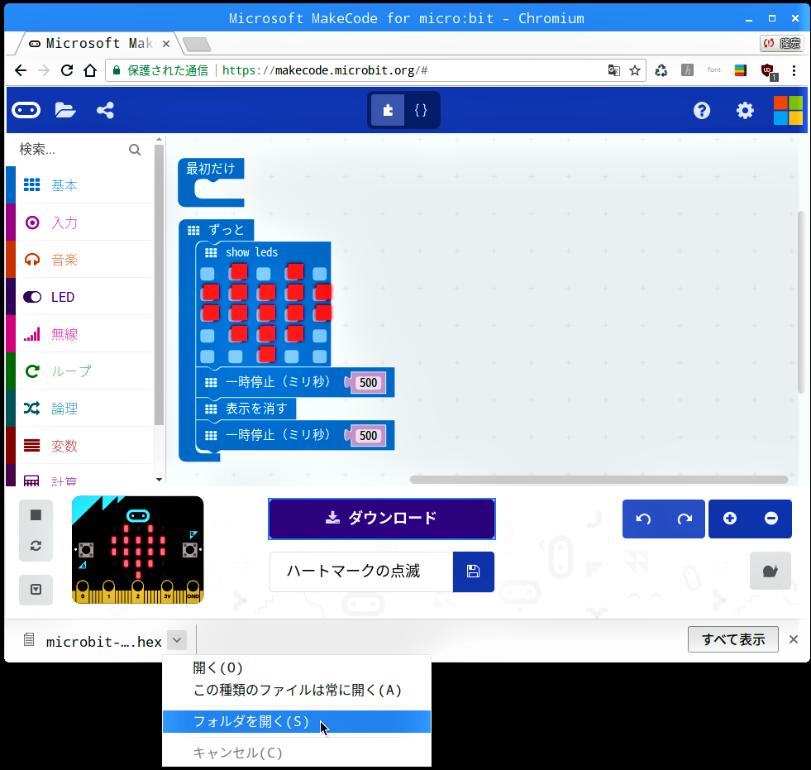This screenshot has height=770, width=811.
Task: Click the workspace horizontal scrollbar
Action: pyautogui.click(x=599, y=480)
